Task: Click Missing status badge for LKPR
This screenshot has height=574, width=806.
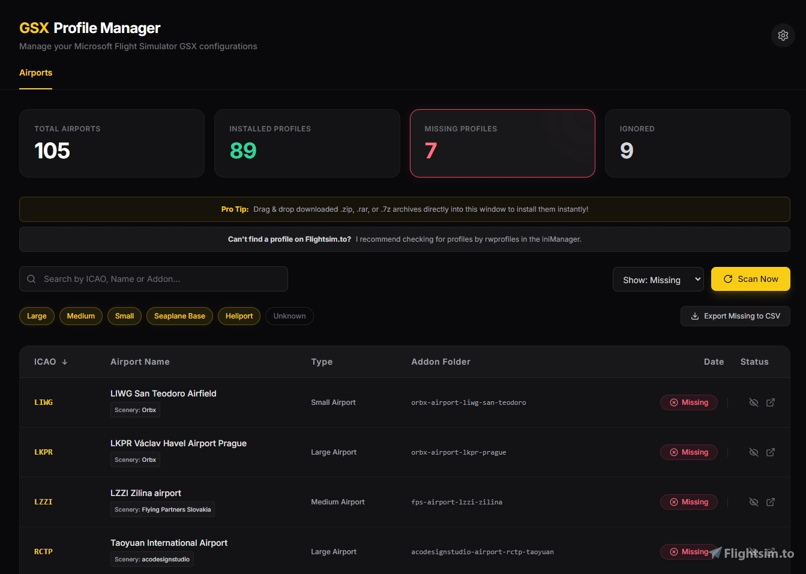Action: [x=688, y=452]
